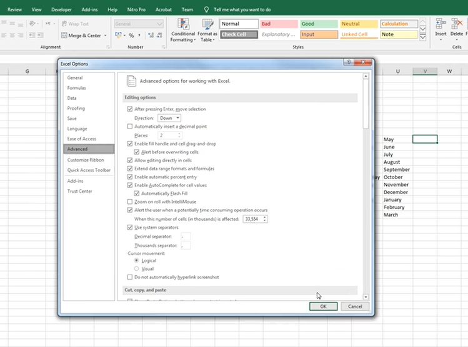Click cell containing September
The height and width of the screenshot is (347, 468).
(397, 170)
